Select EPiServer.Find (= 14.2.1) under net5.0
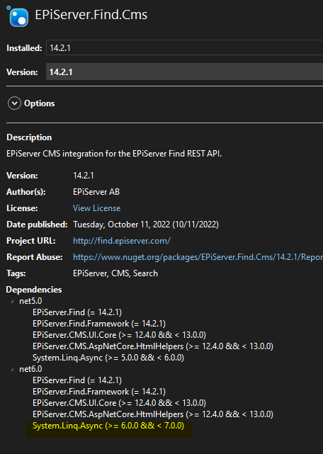This screenshot has height=454, width=323. point(77,312)
